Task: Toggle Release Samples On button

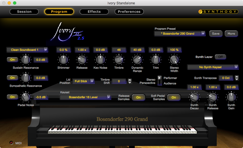Action: (x=138, y=97)
